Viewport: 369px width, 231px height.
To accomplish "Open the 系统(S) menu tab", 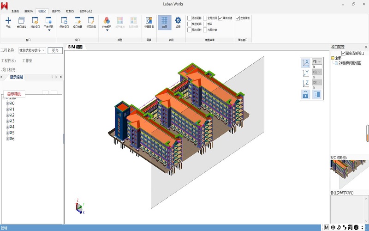I will 15,11.
